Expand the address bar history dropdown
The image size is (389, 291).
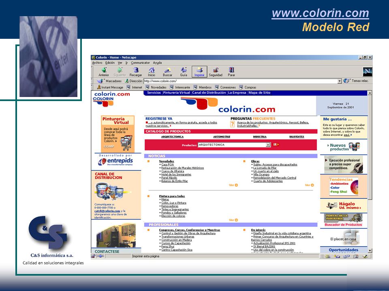click(340, 81)
